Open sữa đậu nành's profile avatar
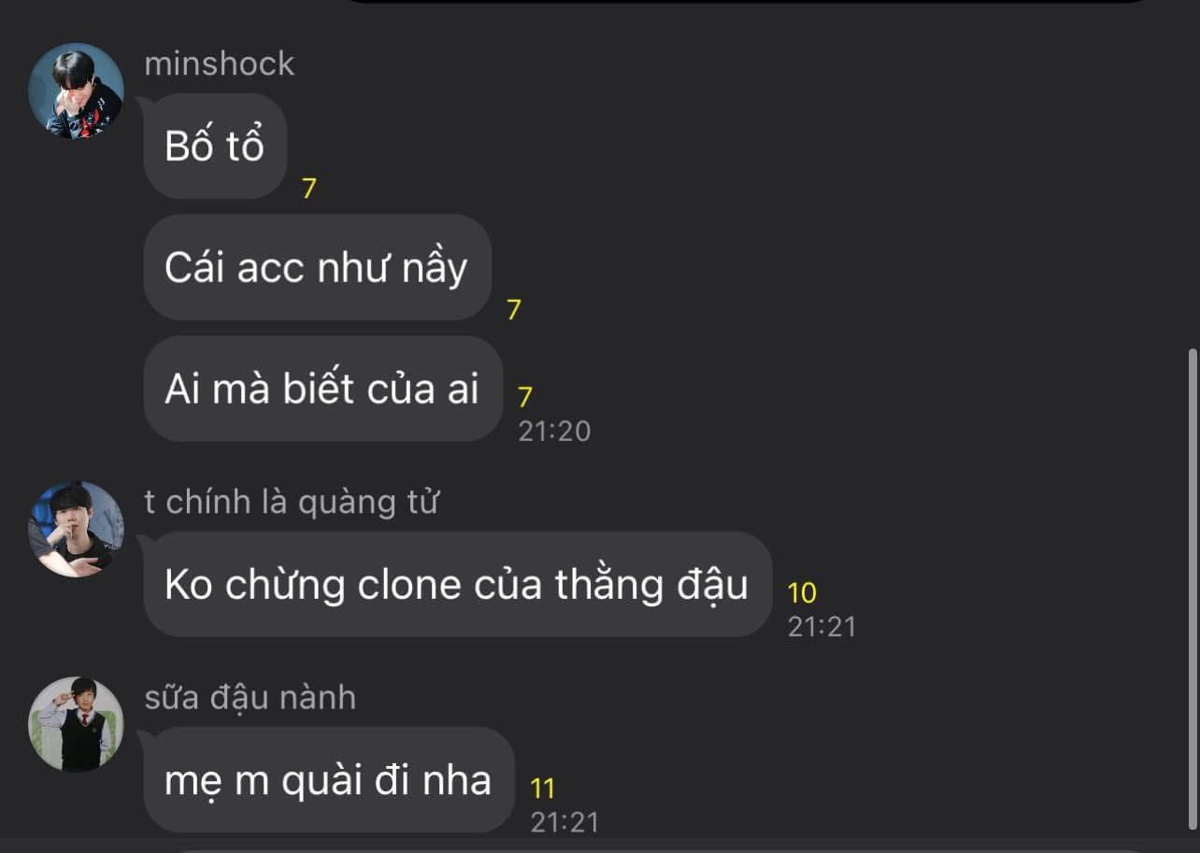1200x853 pixels. tap(76, 724)
